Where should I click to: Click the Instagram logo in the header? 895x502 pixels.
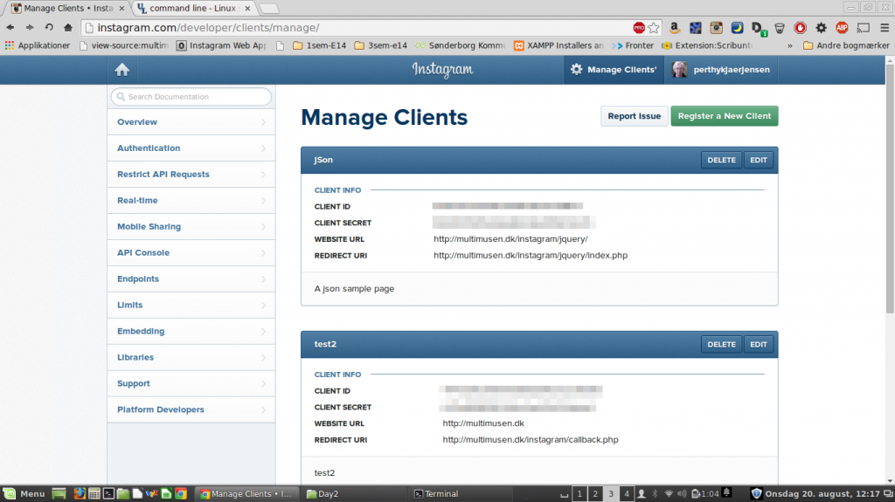[x=442, y=70]
